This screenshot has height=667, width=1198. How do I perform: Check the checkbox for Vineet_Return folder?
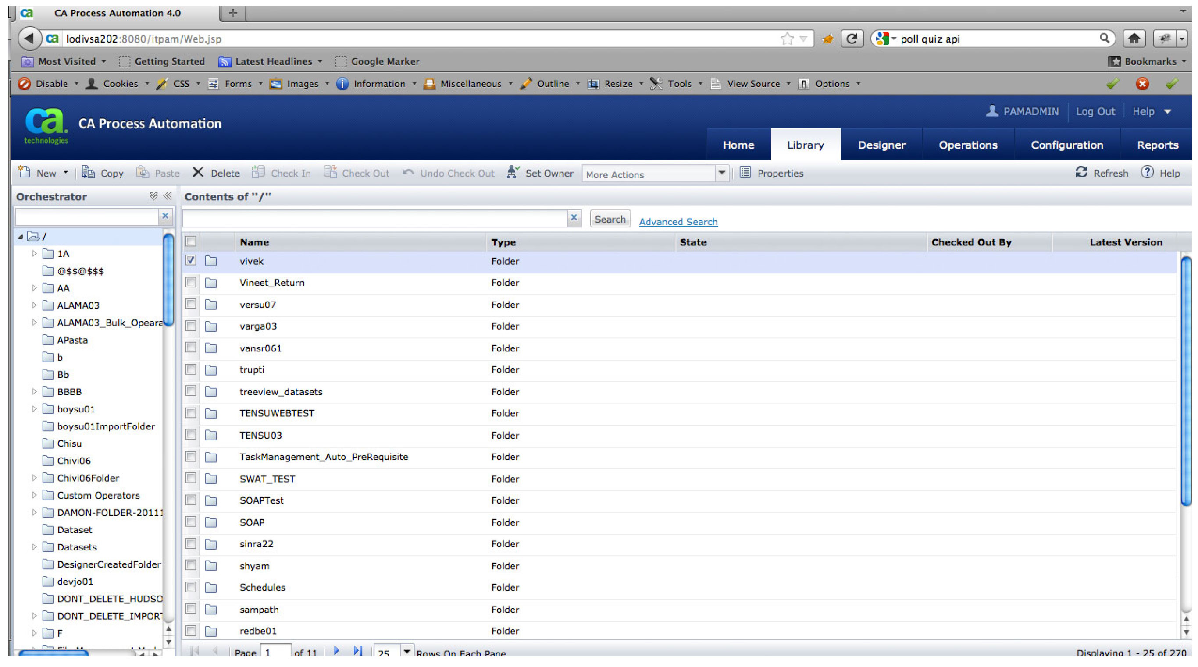point(191,282)
